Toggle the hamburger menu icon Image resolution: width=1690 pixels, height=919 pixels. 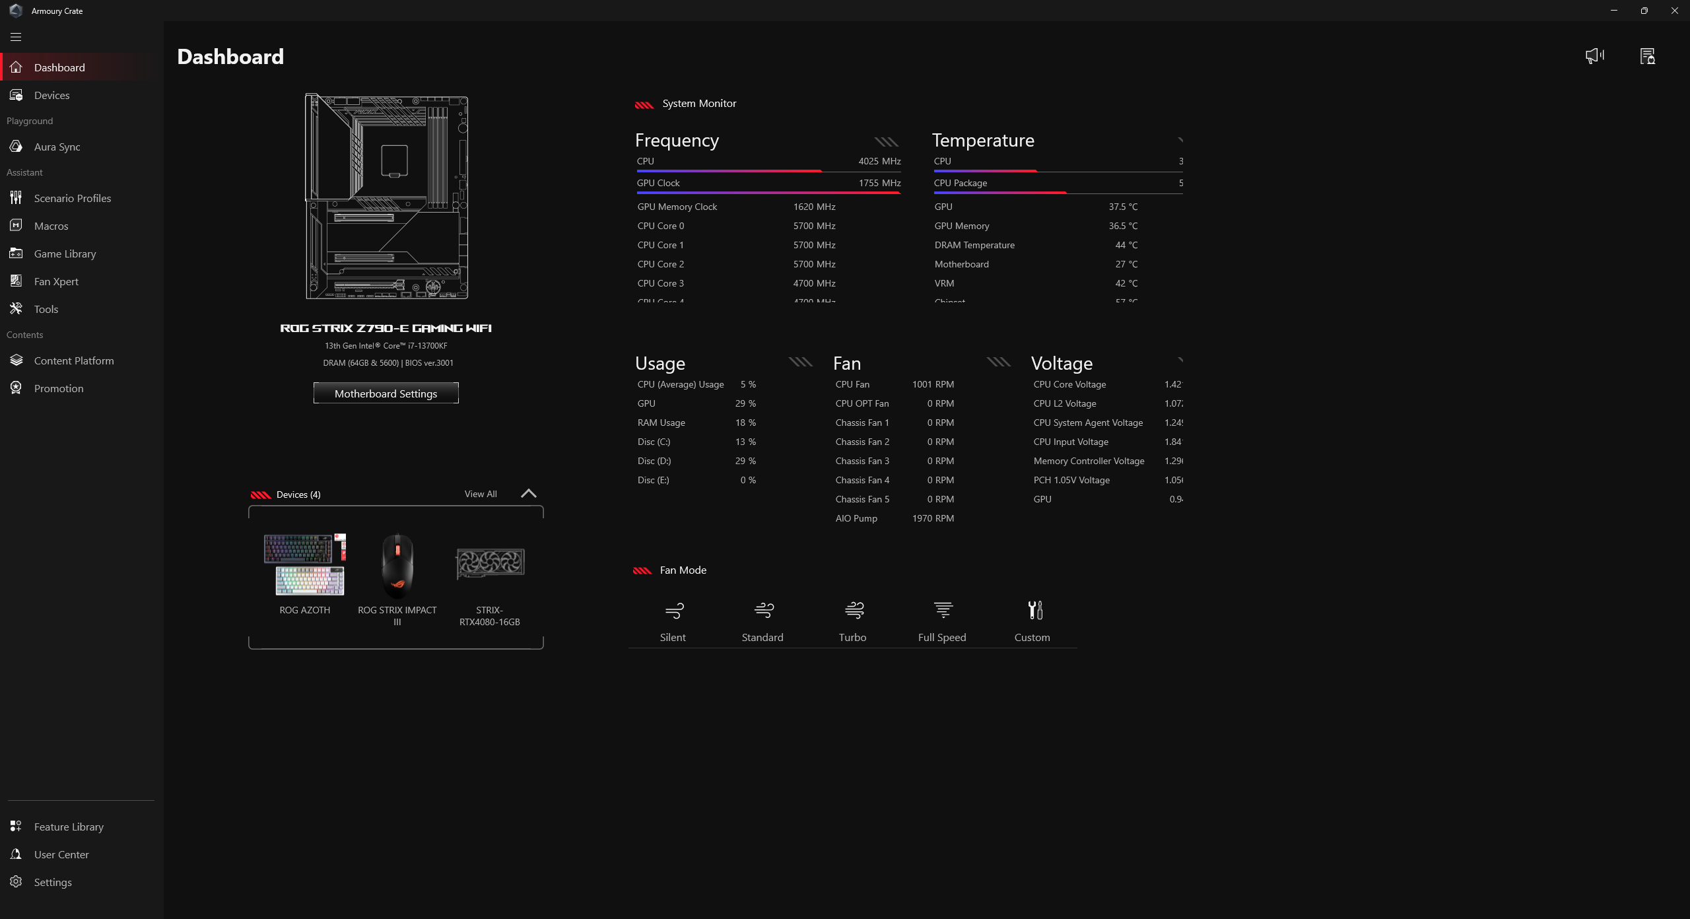[x=16, y=37]
